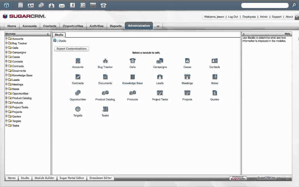Image resolution: width=299 pixels, height=187 pixels.
Task: Expand the Bug Tracker tree node
Action: 6,43
